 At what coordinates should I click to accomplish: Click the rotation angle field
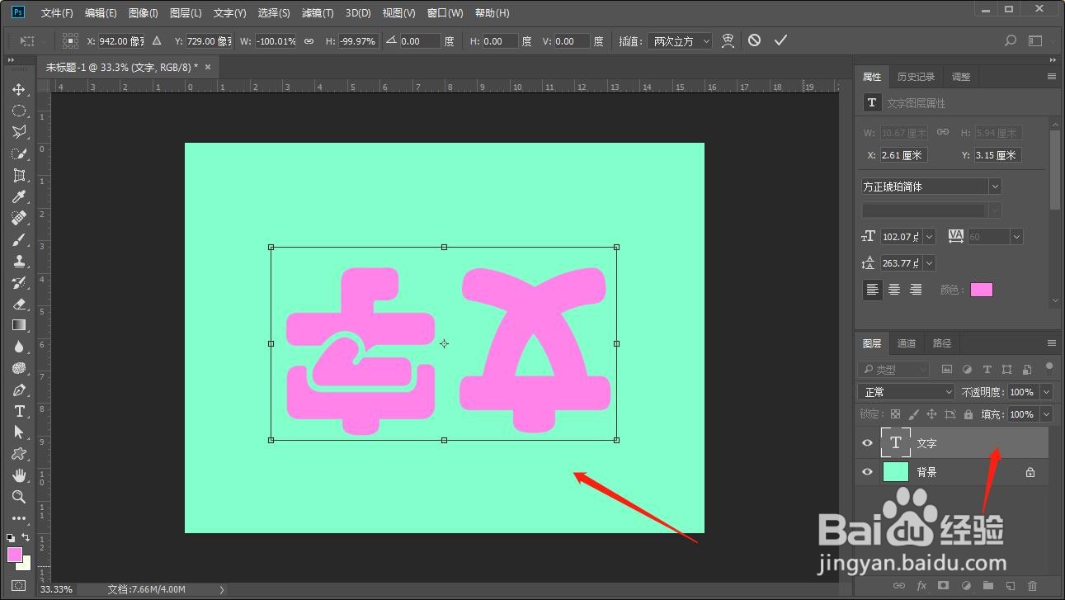[420, 41]
